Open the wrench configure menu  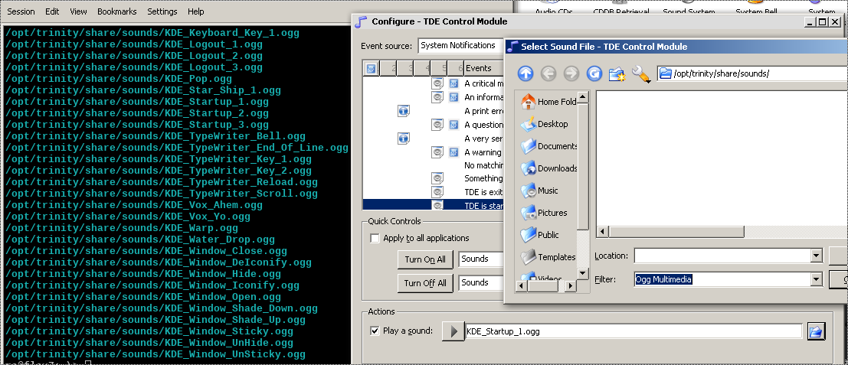pyautogui.click(x=640, y=73)
